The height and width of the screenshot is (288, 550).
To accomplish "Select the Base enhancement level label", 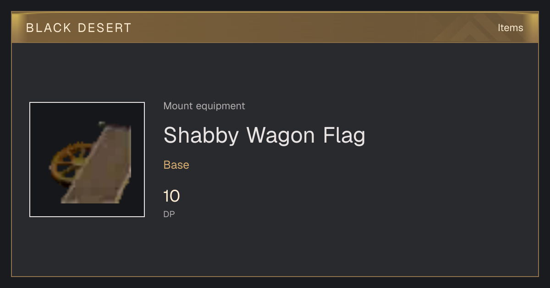I will tap(176, 165).
